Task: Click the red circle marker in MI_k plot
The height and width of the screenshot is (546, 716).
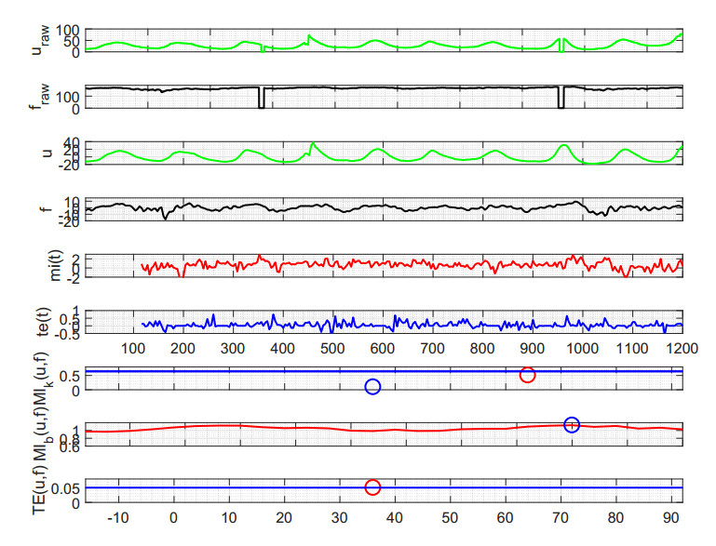Action: click(x=528, y=375)
